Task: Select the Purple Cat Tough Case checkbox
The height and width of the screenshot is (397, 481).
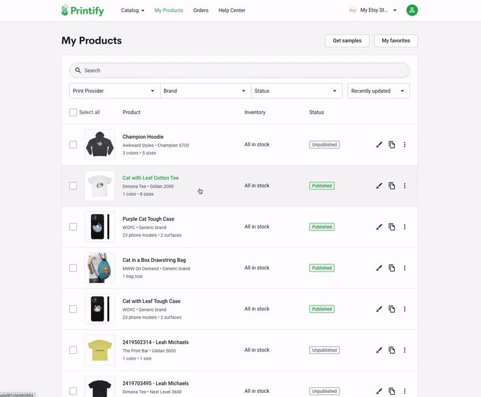Action: pyautogui.click(x=73, y=227)
